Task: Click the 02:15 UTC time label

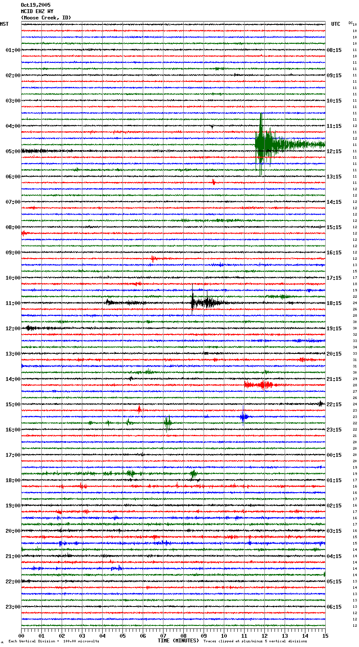Action: [x=334, y=506]
